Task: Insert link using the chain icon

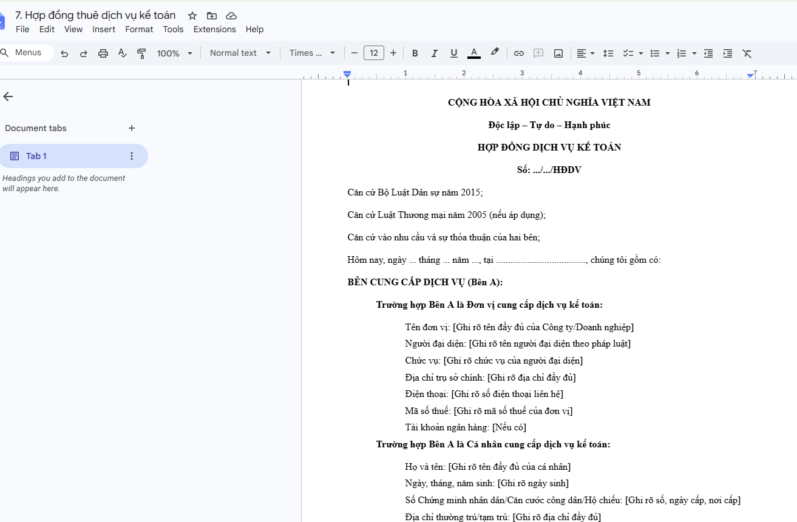Action: tap(519, 53)
